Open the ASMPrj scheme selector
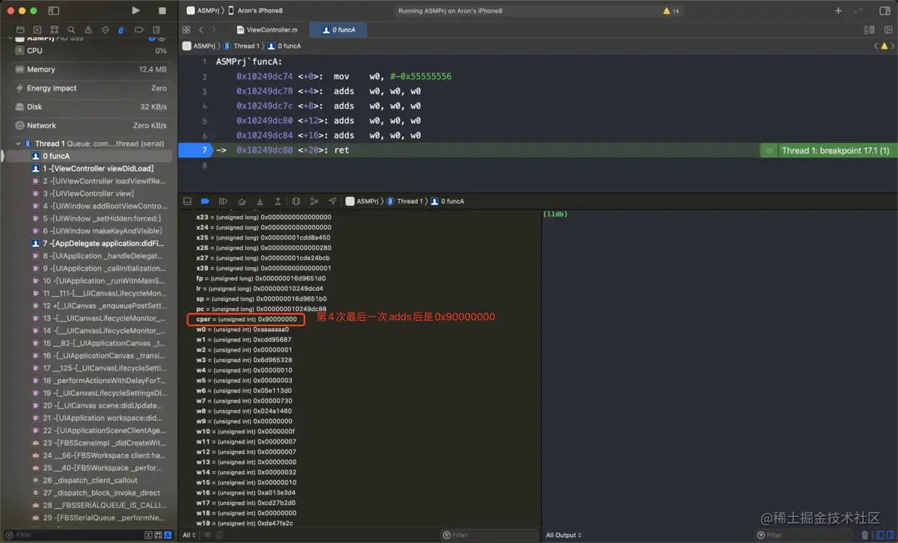Image resolution: width=898 pixels, height=543 pixels. click(x=207, y=11)
